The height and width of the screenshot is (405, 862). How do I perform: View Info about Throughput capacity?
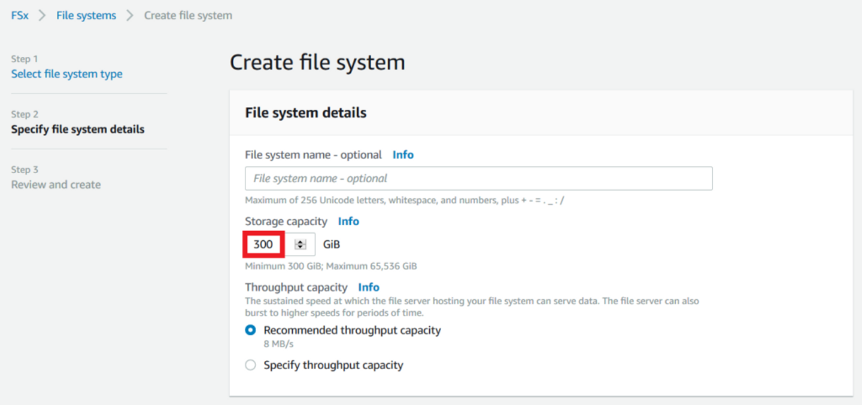click(369, 287)
